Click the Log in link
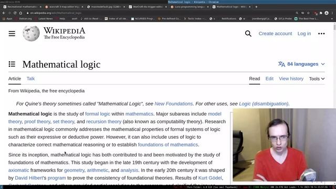336x189 pixels. coord(304,34)
